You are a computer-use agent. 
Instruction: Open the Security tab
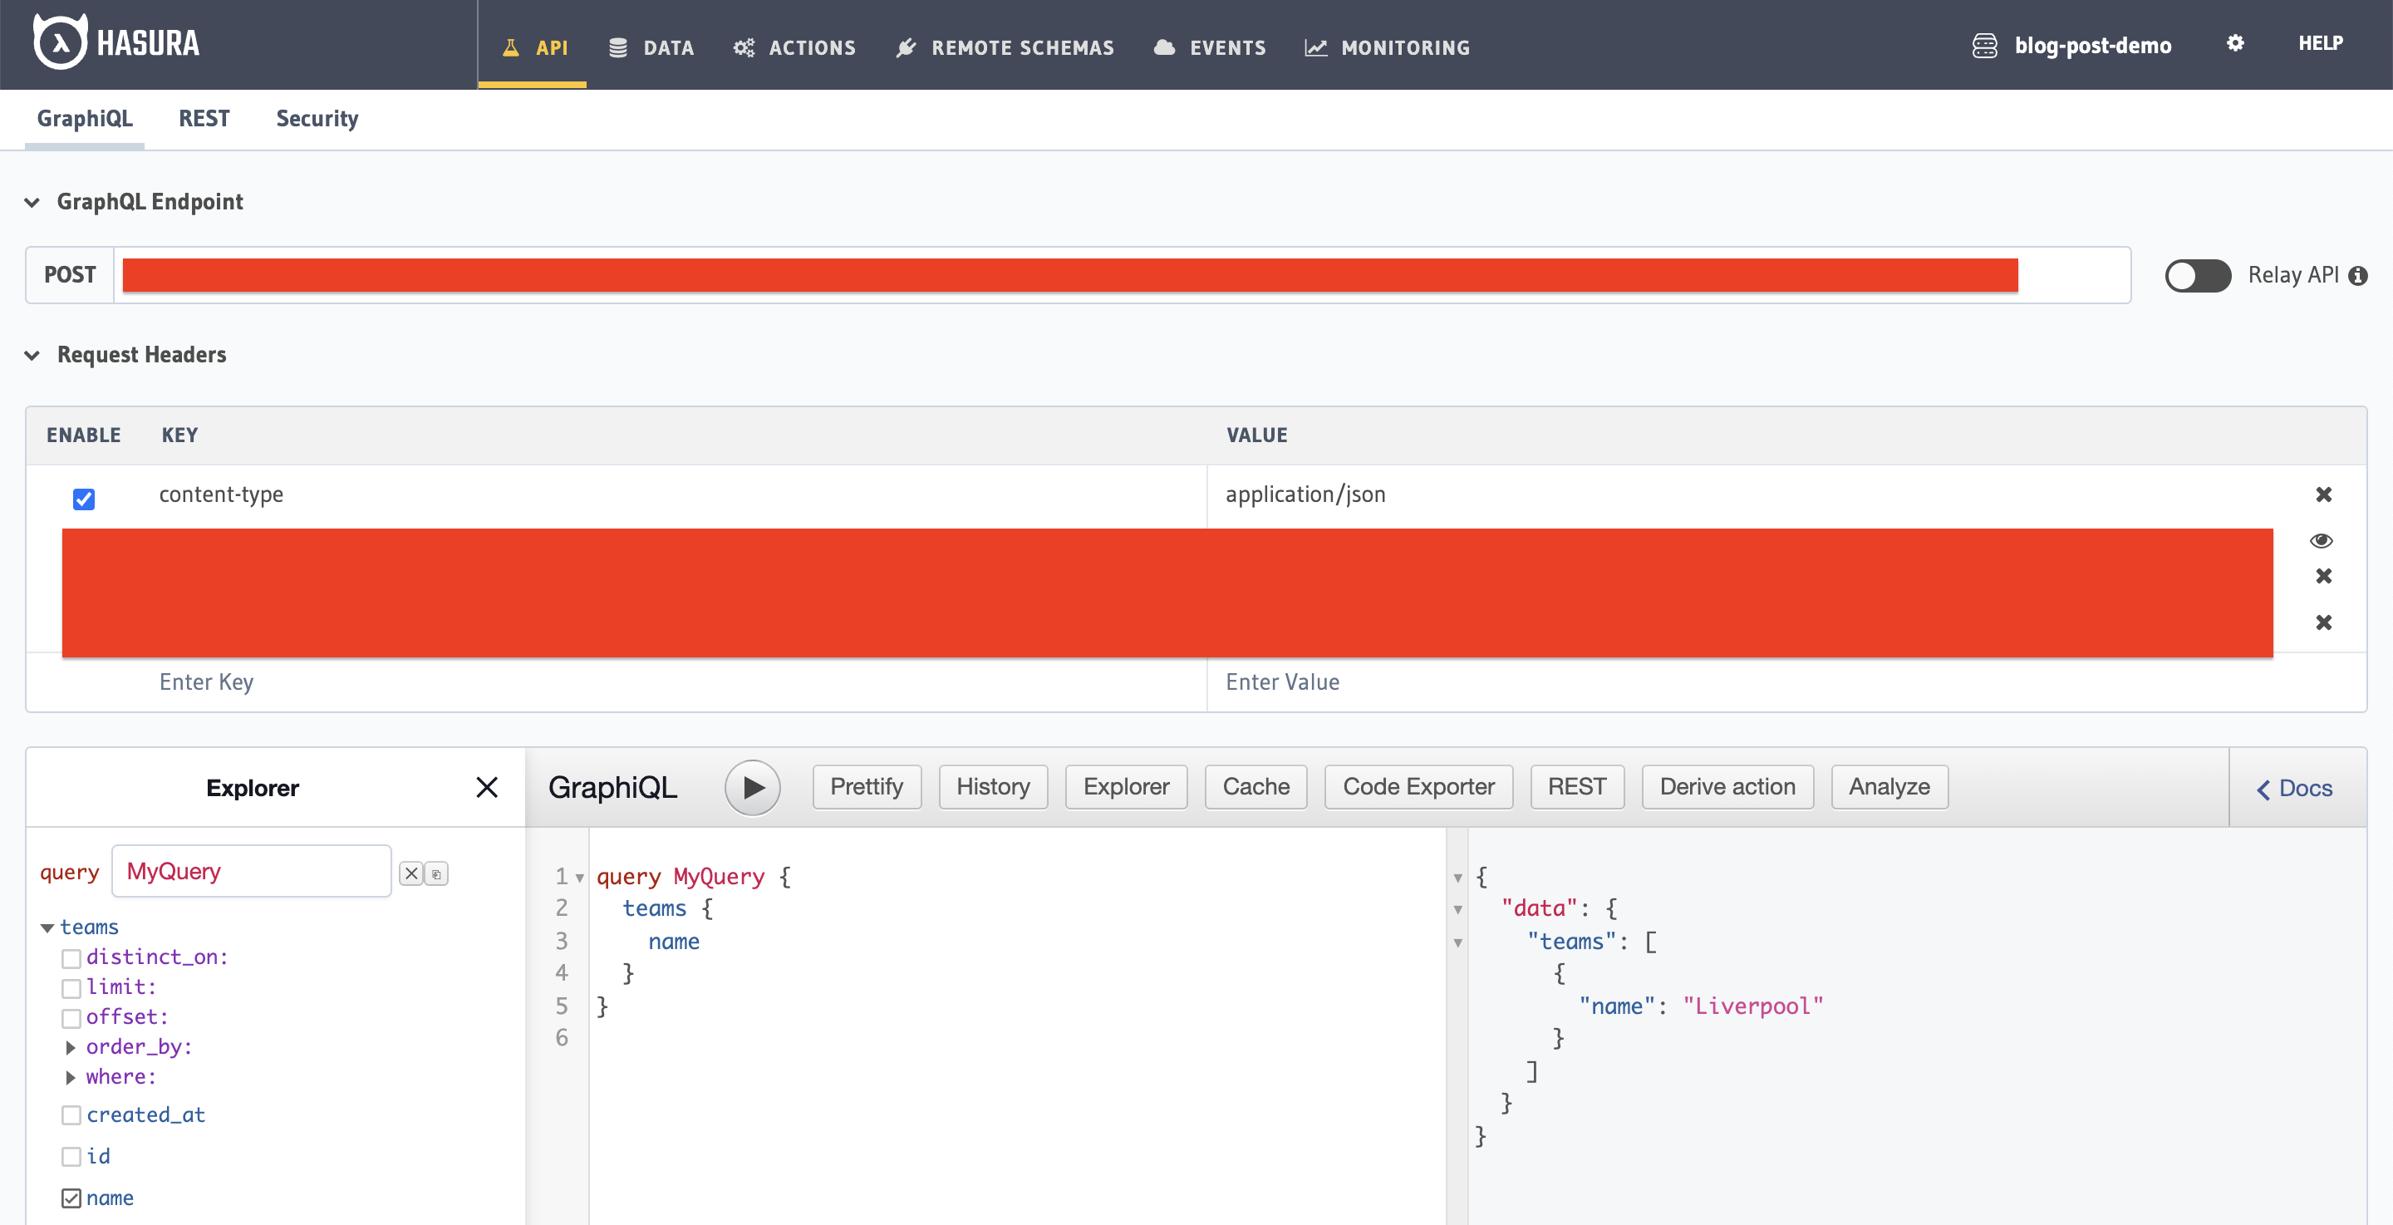[316, 119]
